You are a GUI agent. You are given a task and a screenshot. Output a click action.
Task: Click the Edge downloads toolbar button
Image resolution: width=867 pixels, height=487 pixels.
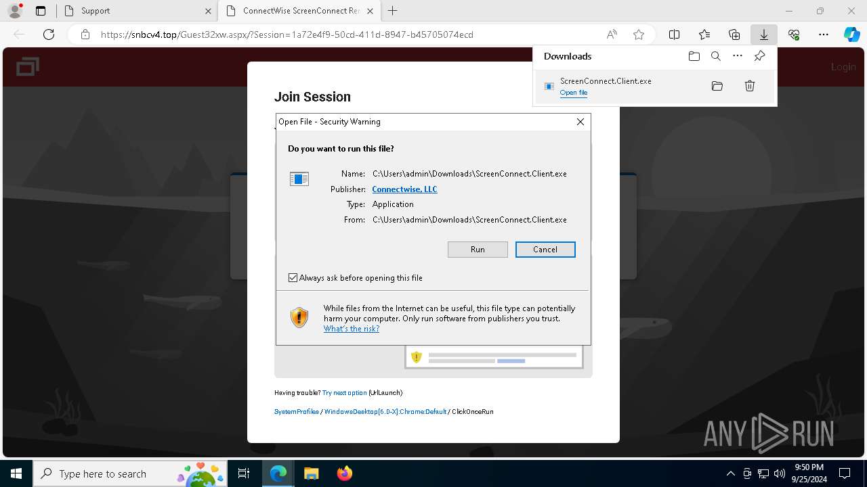(x=763, y=34)
